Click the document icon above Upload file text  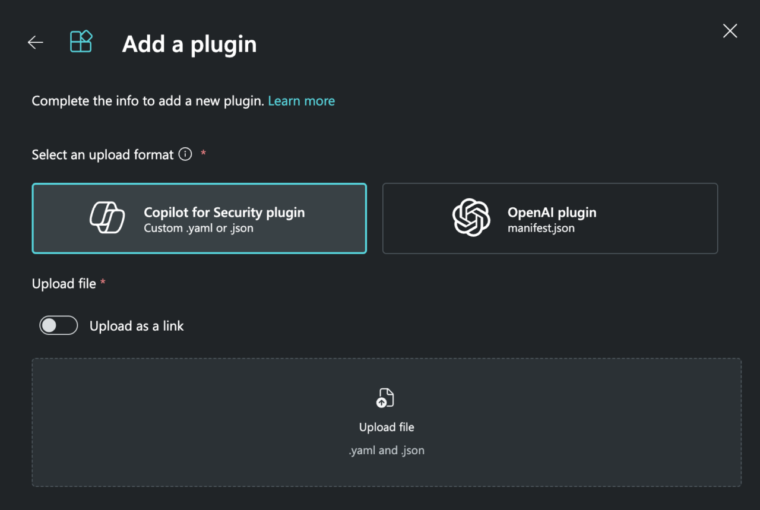pyautogui.click(x=386, y=397)
